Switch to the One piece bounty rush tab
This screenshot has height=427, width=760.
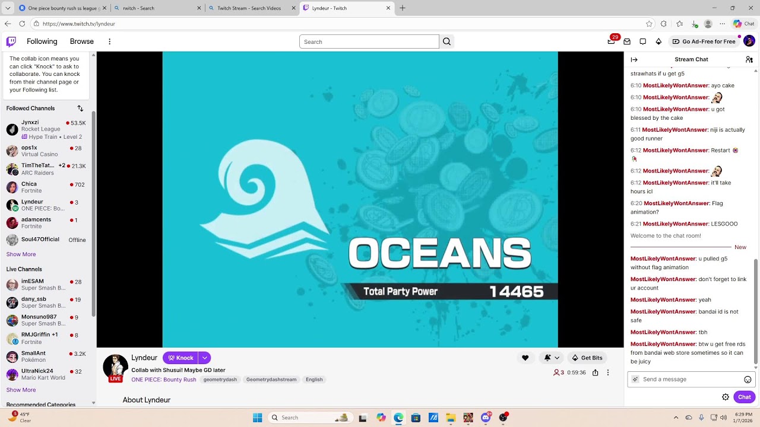(62, 8)
